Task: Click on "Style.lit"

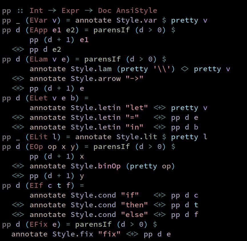Action: [137, 137]
